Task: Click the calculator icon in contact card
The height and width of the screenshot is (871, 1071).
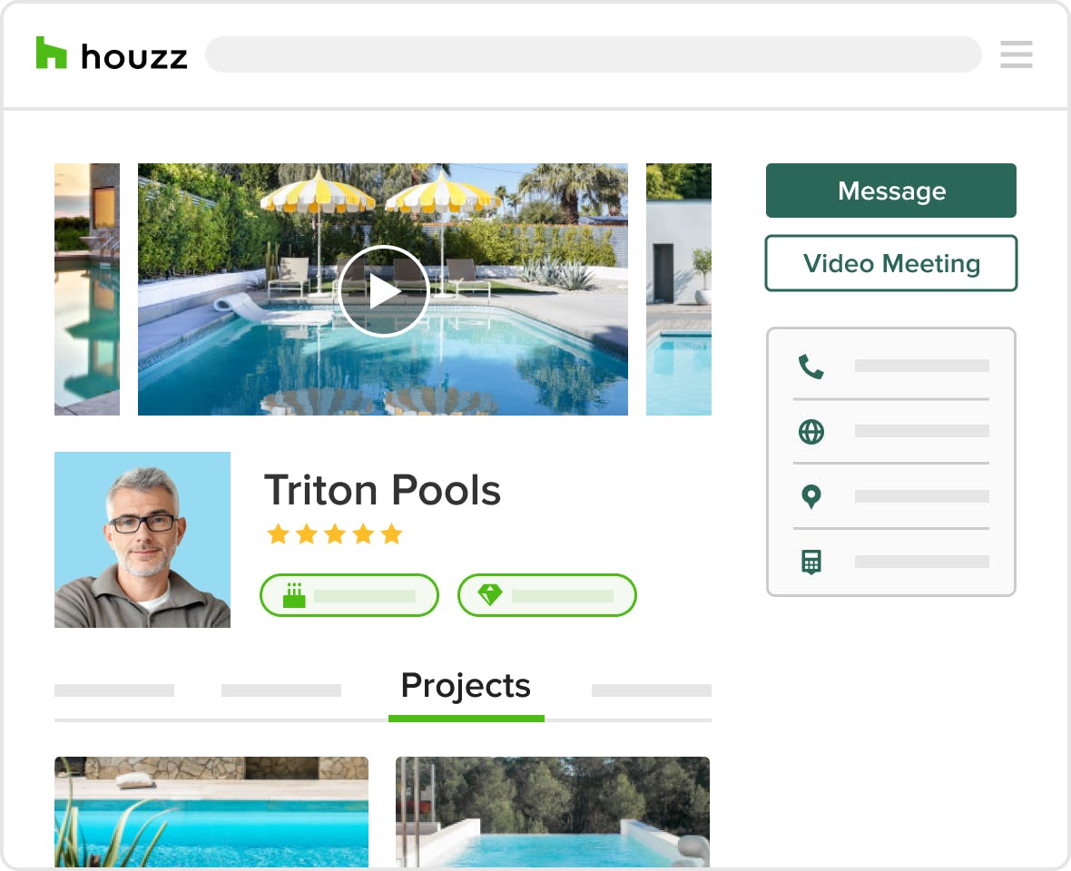Action: [x=811, y=562]
